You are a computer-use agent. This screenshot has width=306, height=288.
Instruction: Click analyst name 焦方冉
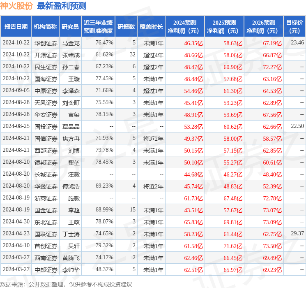coord(71,138)
